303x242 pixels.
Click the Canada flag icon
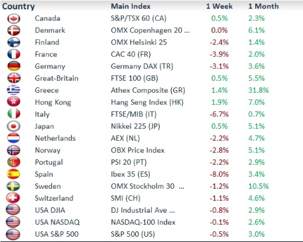13,19
